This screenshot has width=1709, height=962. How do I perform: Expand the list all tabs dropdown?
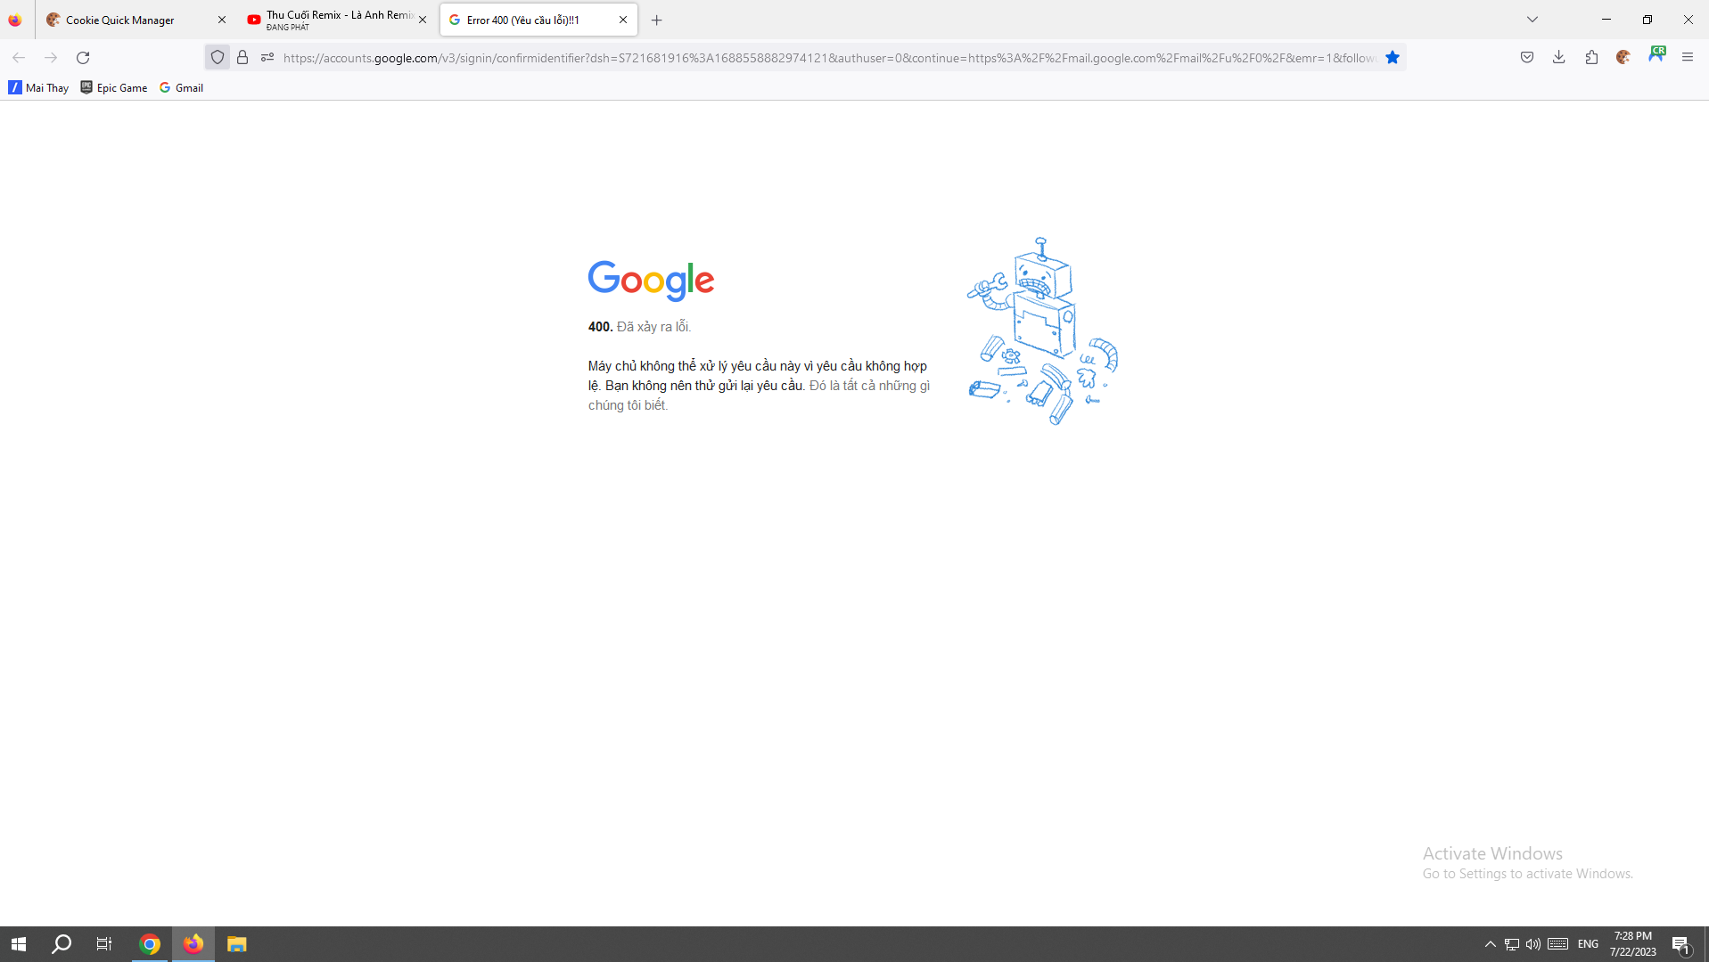1532,20
